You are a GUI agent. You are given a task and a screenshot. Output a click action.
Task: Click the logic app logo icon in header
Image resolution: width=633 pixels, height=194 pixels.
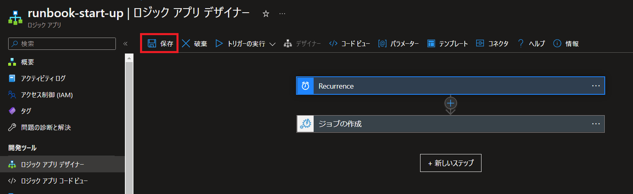click(x=15, y=18)
